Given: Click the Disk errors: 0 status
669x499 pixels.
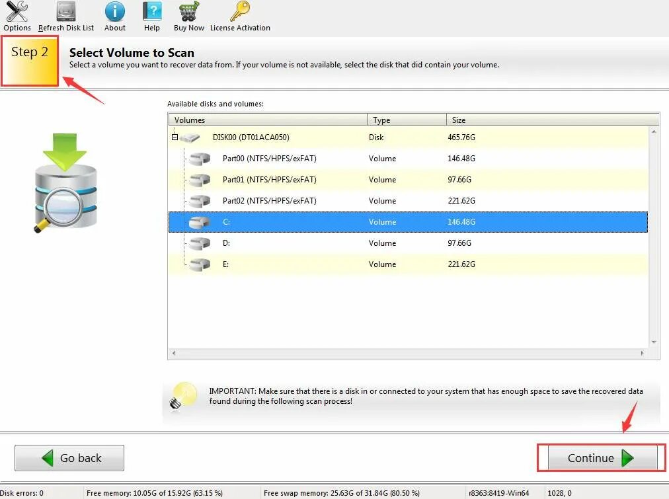Looking at the screenshot, I should [x=22, y=493].
